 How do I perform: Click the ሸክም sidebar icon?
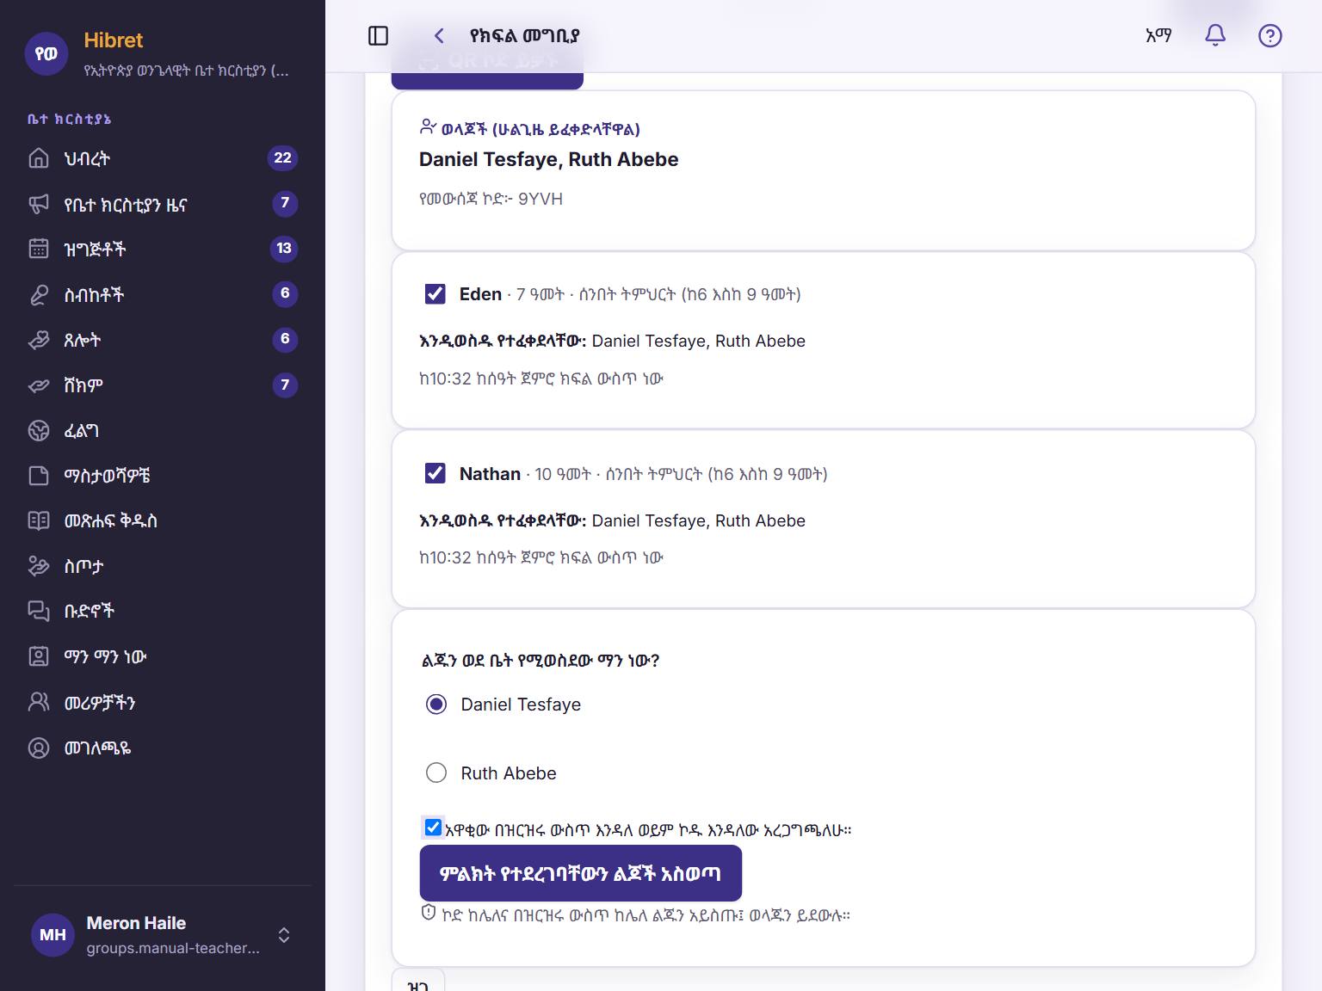coord(39,385)
